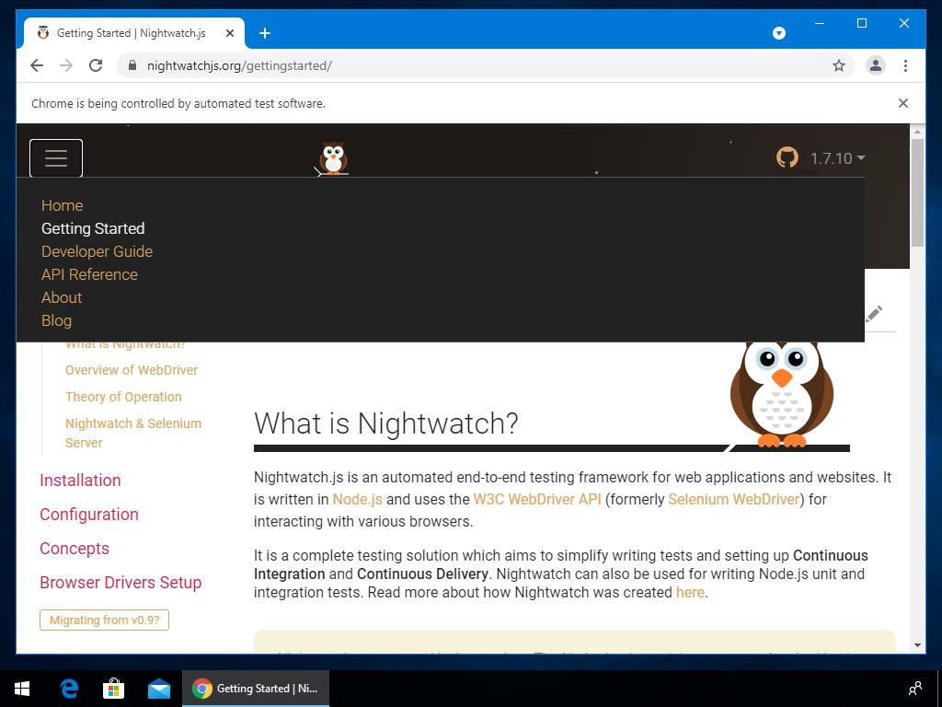The image size is (942, 707).
Task: Select Getting Started menu entry
Action: (x=93, y=228)
